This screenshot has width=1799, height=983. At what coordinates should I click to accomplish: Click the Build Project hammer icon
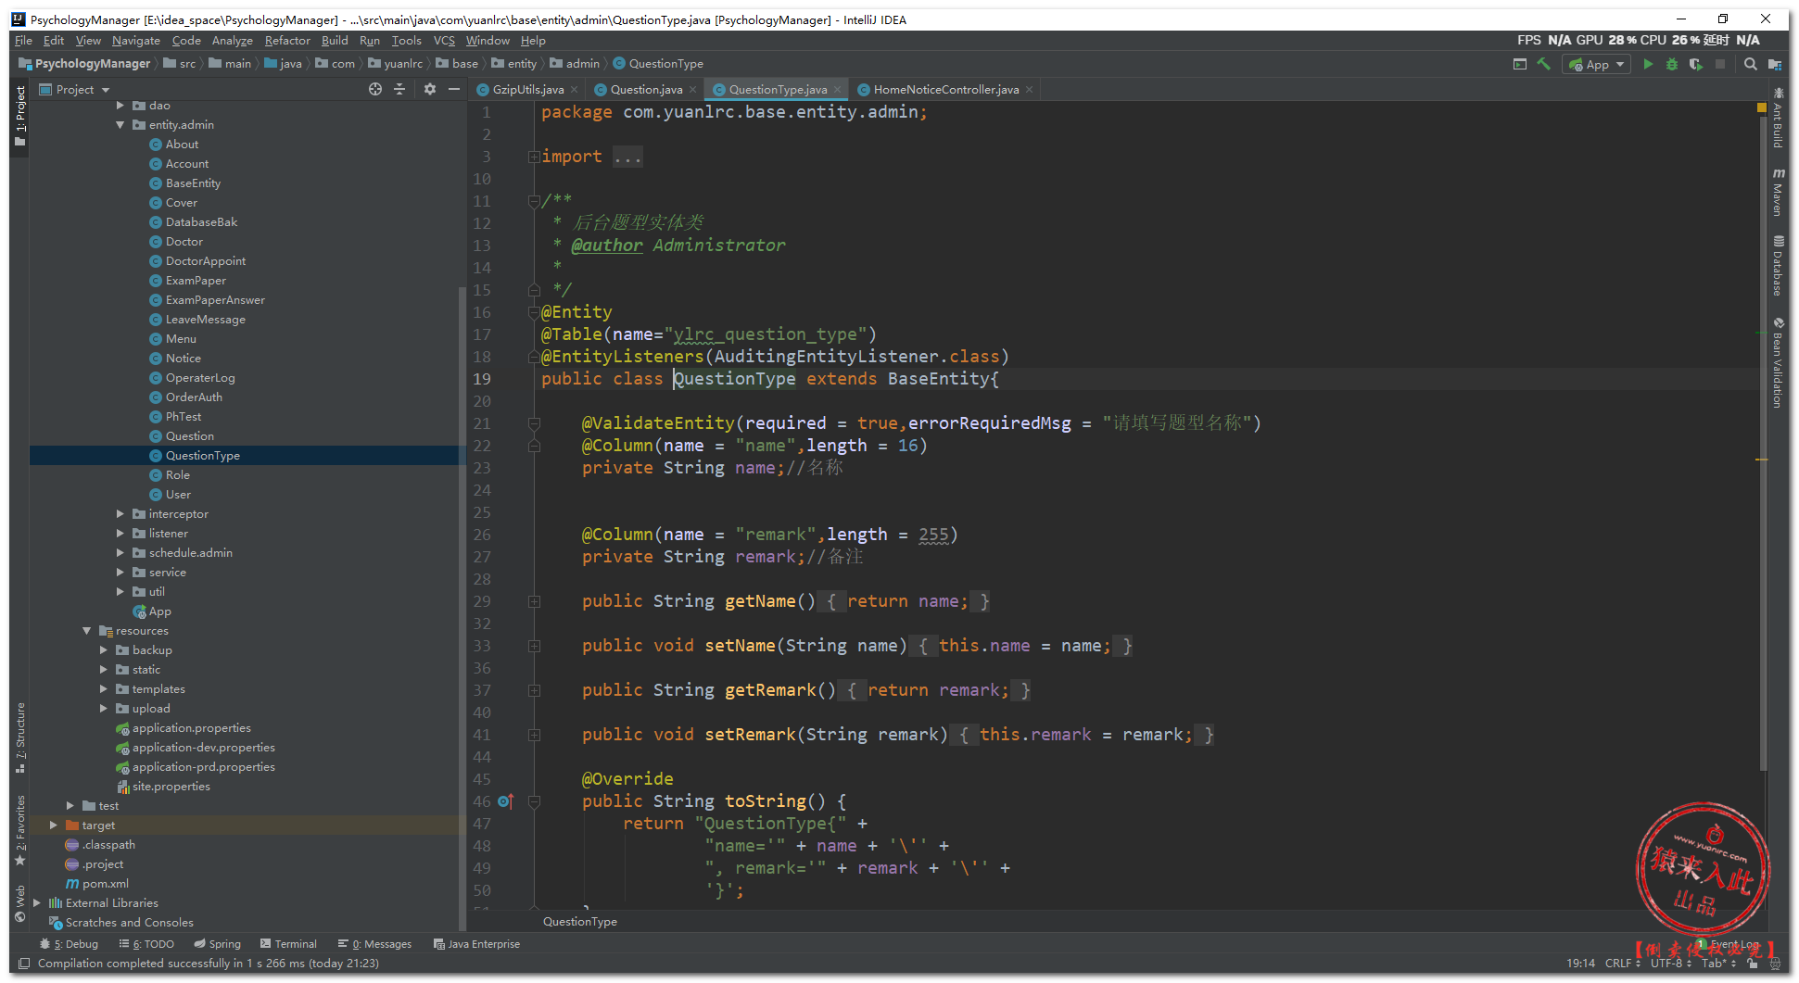point(1543,64)
